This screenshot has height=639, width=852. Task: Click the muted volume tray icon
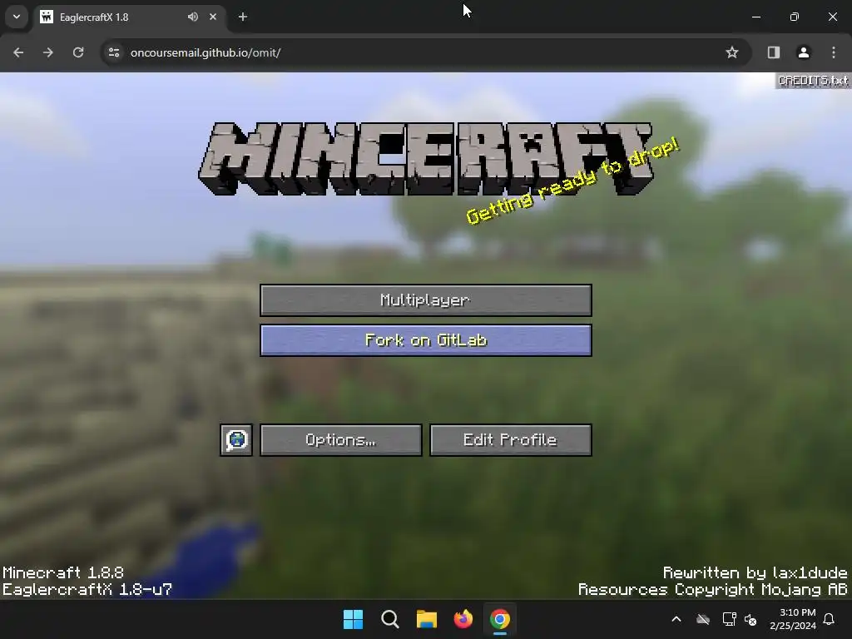coord(751,619)
